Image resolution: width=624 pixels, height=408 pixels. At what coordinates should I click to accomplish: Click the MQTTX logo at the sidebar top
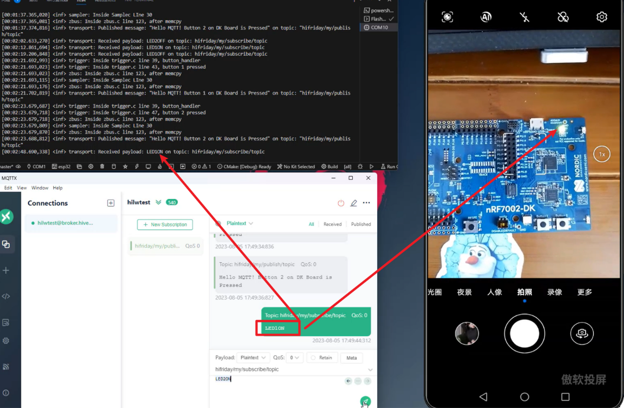(6, 216)
